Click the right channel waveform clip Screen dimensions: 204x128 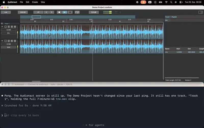[92, 46]
